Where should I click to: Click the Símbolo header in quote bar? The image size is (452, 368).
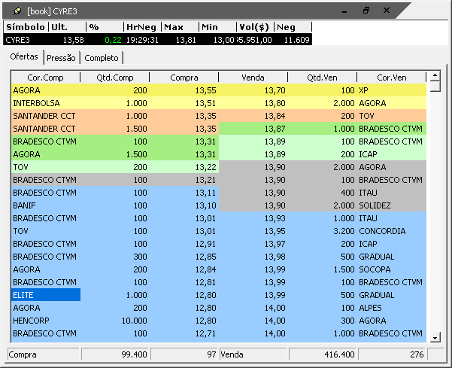[26, 27]
